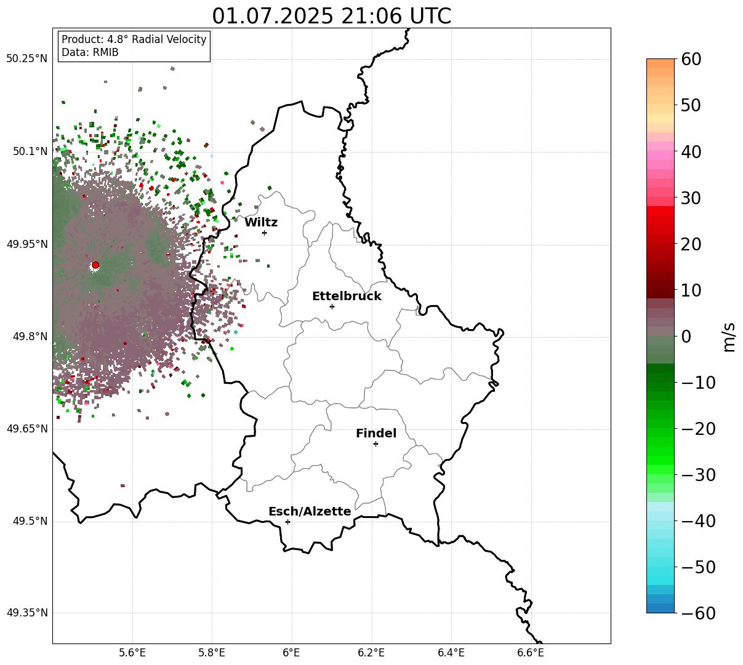The height and width of the screenshot is (665, 743).
Task: Click the 5.6°E longitude label
Action: coord(132,653)
